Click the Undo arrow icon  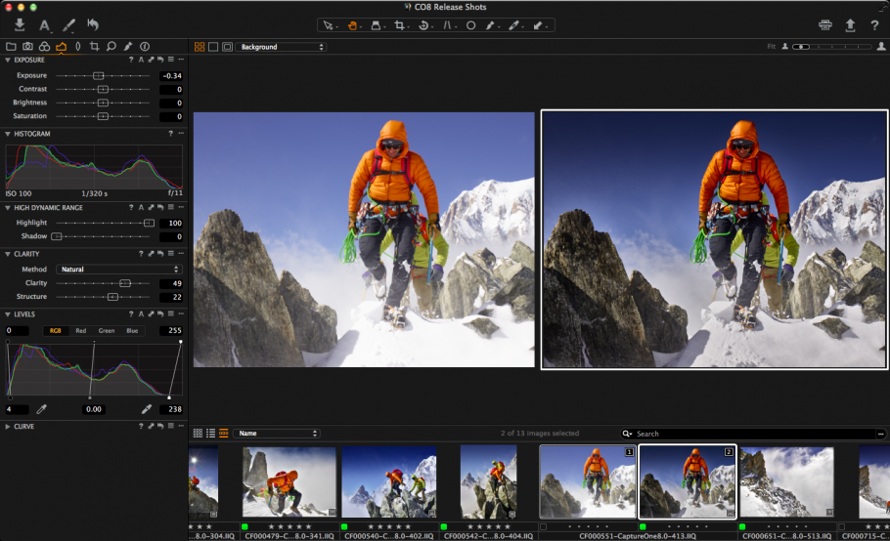coord(93,25)
